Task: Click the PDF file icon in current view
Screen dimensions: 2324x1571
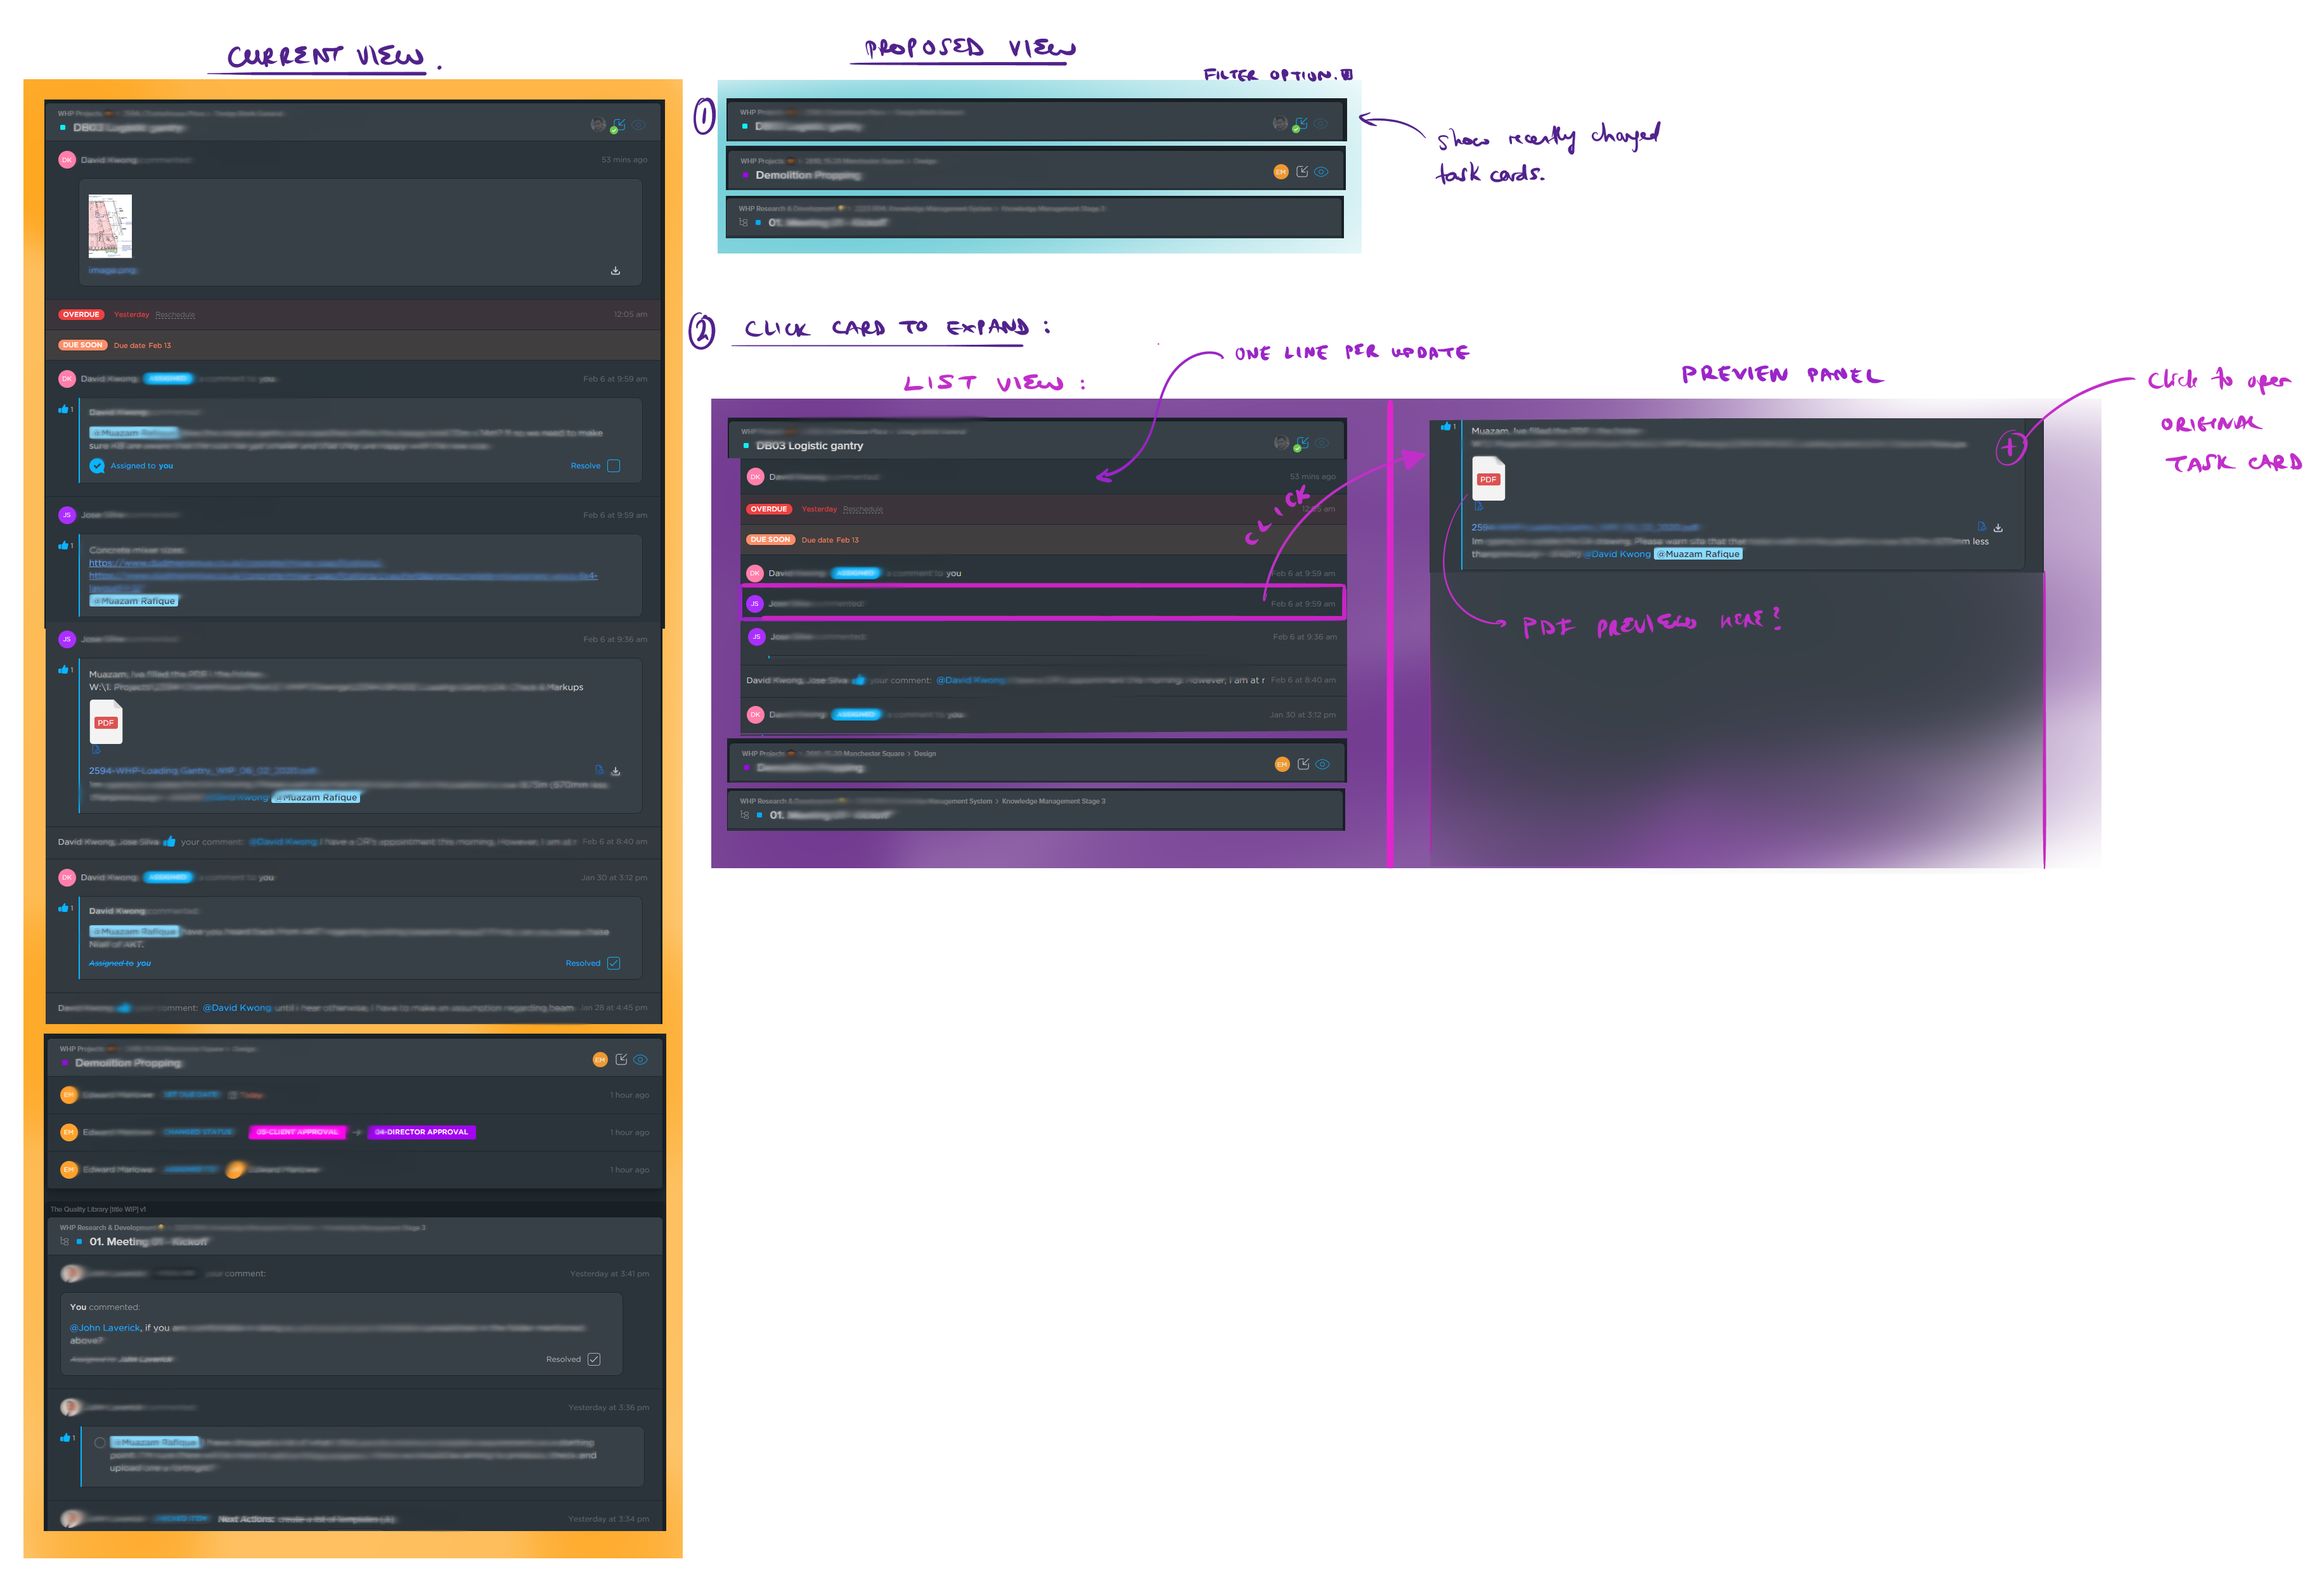Action: [106, 722]
